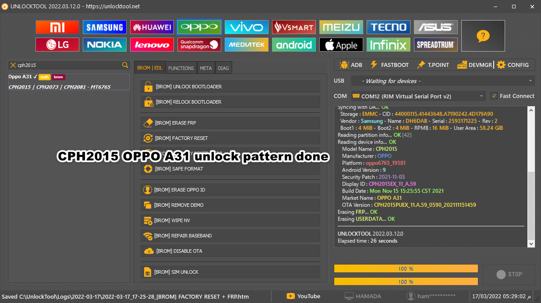
Task: Select the Tecno brand icon
Action: [x=389, y=27]
